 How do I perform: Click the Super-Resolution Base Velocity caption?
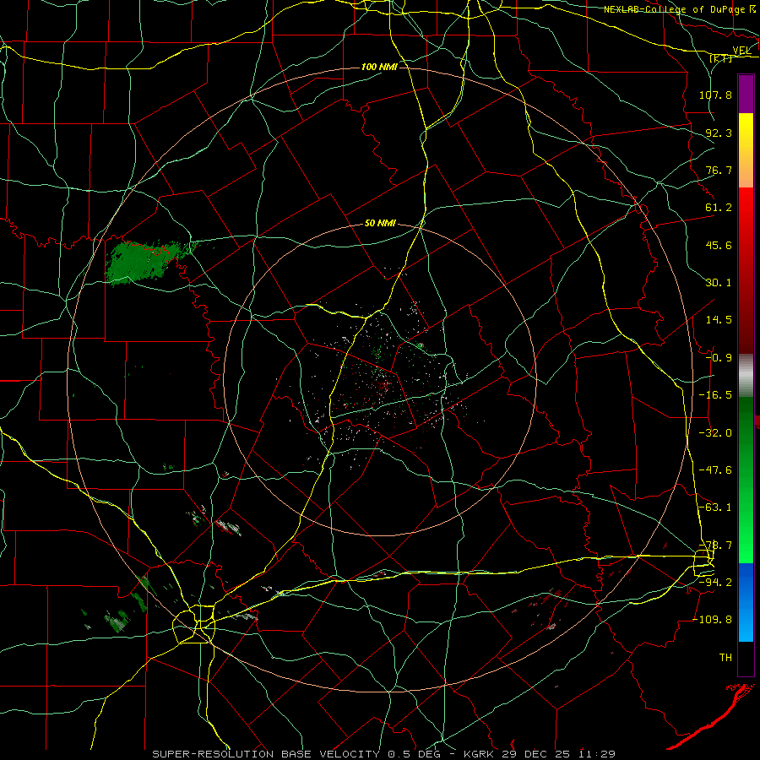384,754
